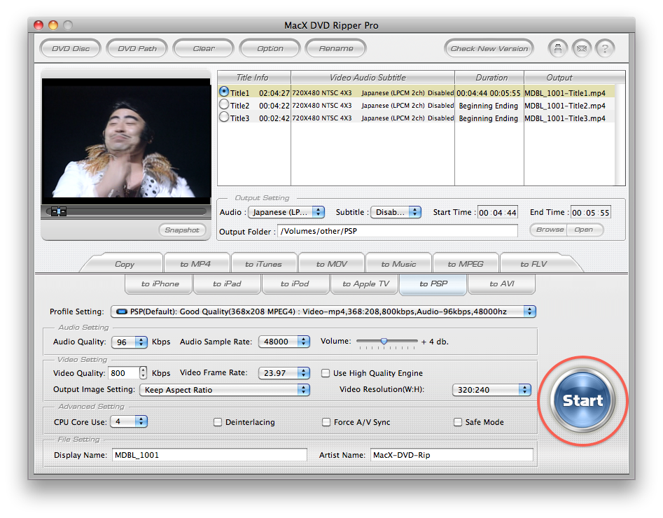Image resolution: width=663 pixels, height=518 pixels.
Task: Click the video preview seek bar
Action: point(126,211)
